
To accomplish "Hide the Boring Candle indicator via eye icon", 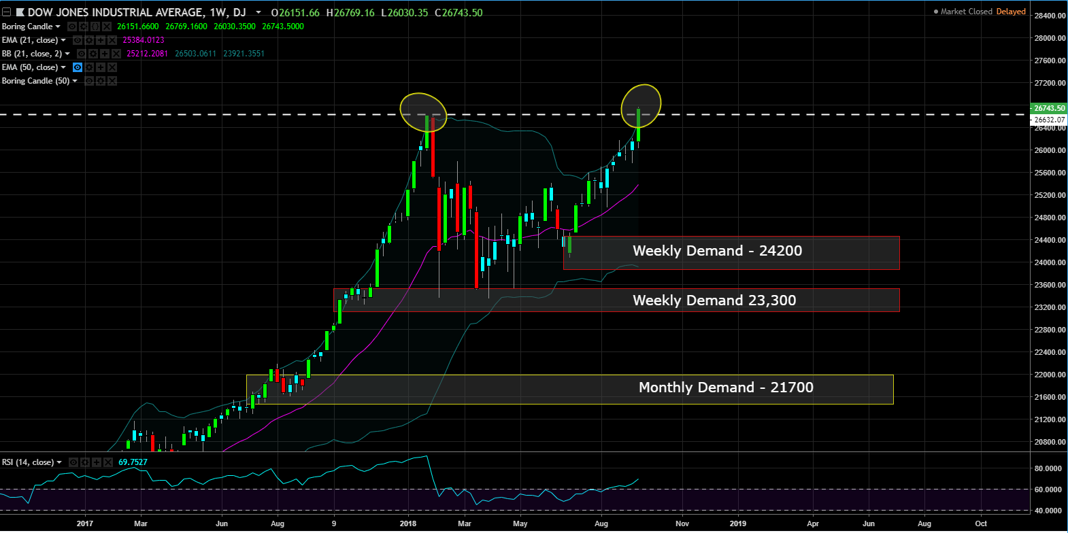I will (72, 27).
